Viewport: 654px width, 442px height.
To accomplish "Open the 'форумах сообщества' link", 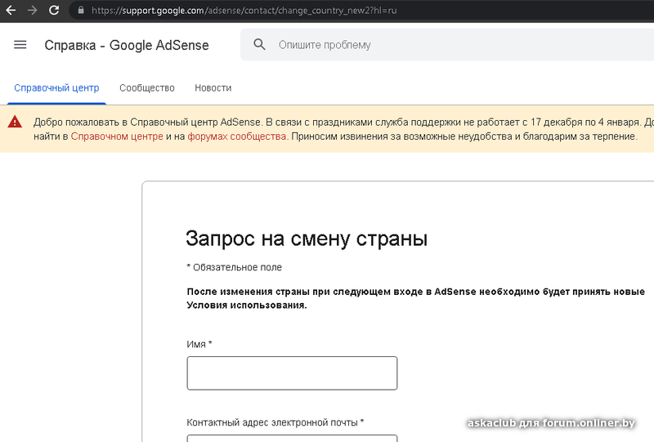I will [x=237, y=137].
